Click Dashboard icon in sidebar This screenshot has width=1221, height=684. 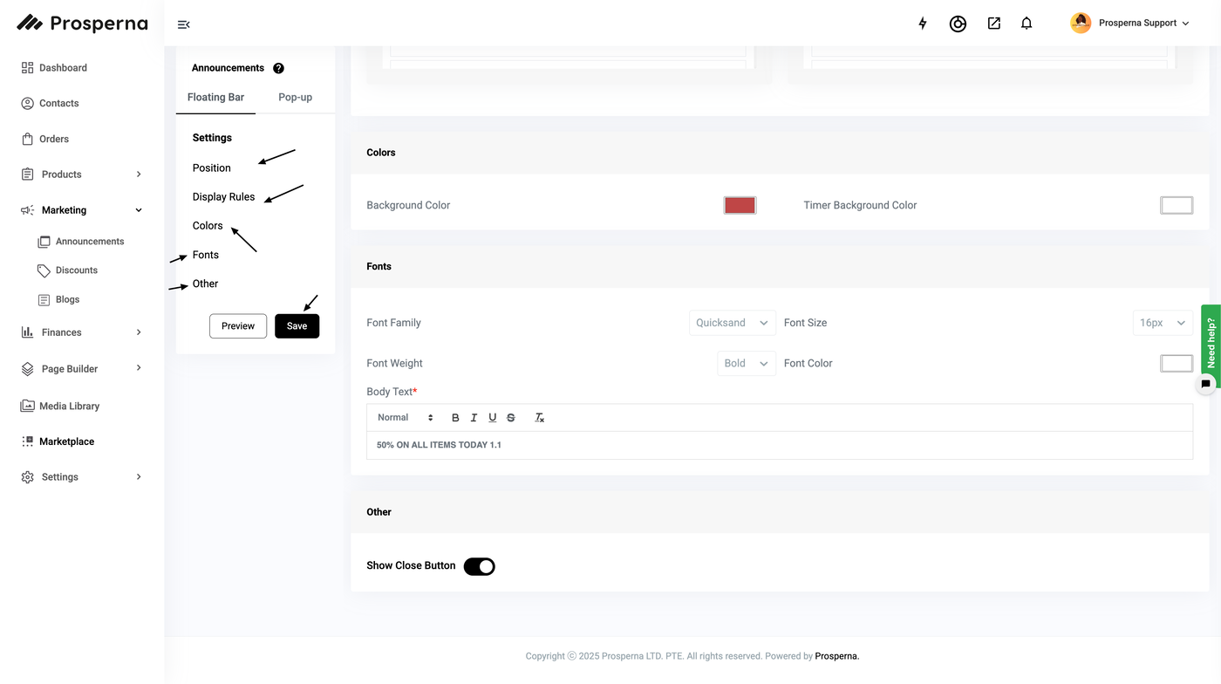click(27, 67)
